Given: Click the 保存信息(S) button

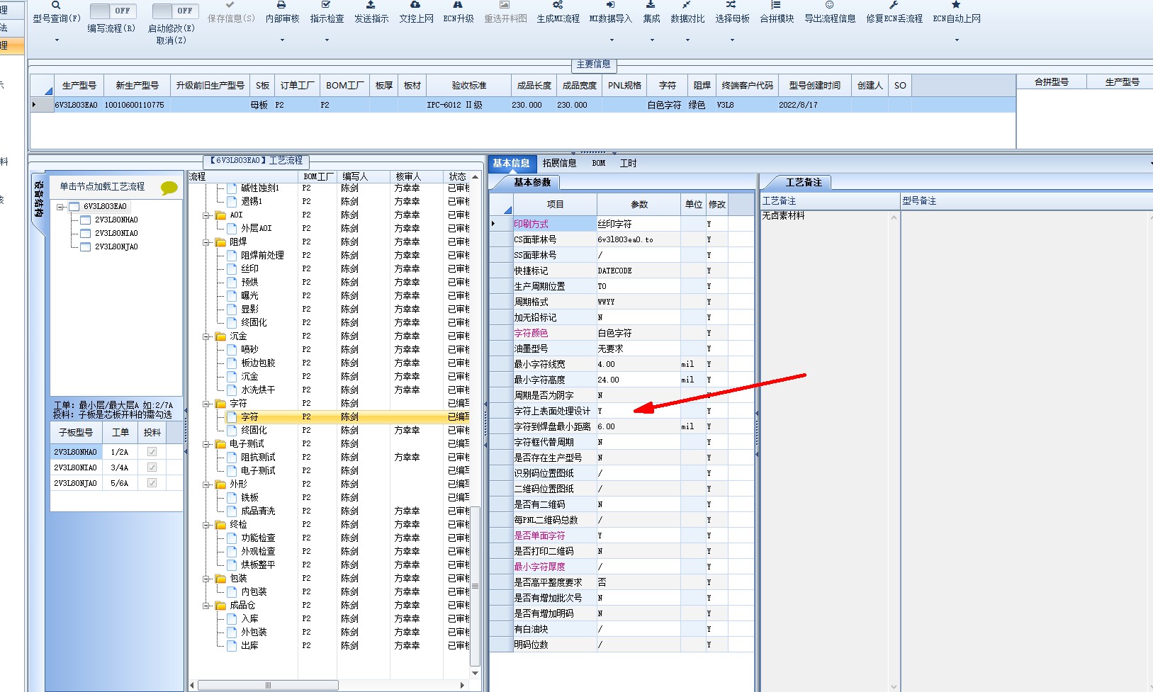Looking at the screenshot, I should tap(231, 13).
